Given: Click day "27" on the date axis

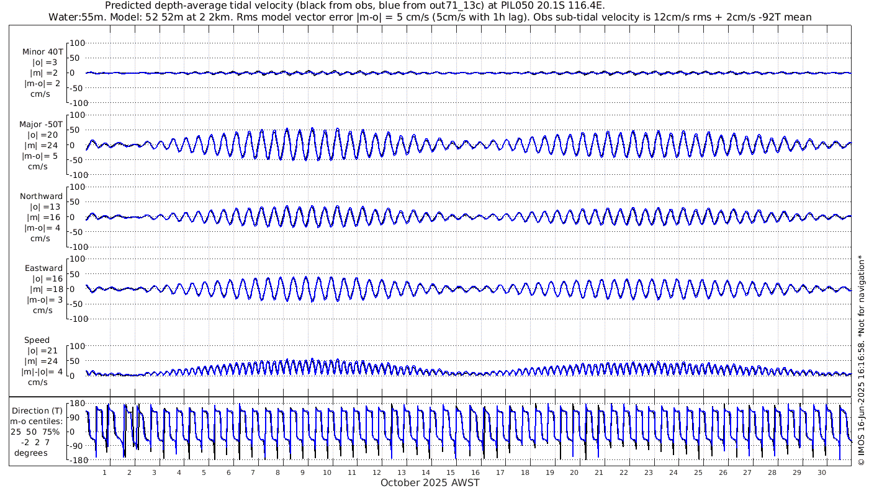Looking at the screenshot, I should tap(747, 472).
